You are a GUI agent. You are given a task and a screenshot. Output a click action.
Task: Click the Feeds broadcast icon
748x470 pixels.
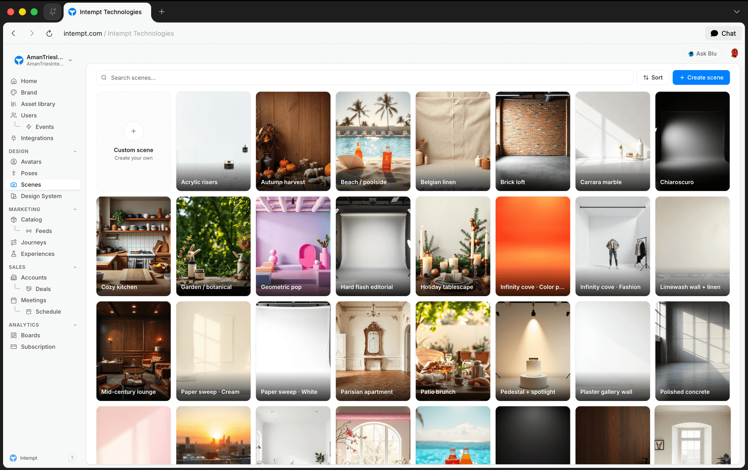29,231
